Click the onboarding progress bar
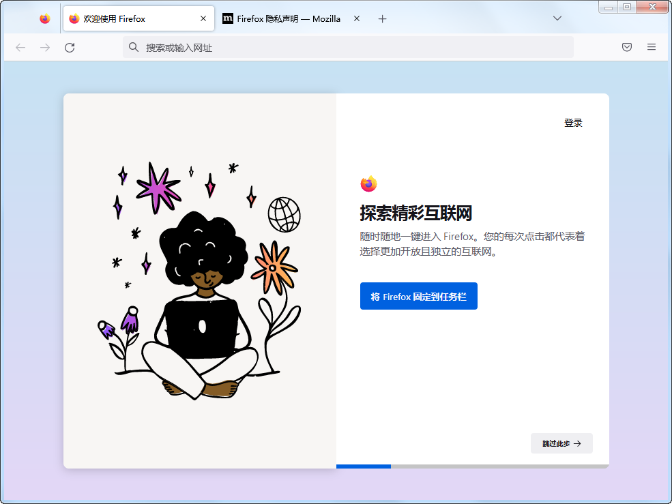This screenshot has width=672, height=504. click(472, 466)
